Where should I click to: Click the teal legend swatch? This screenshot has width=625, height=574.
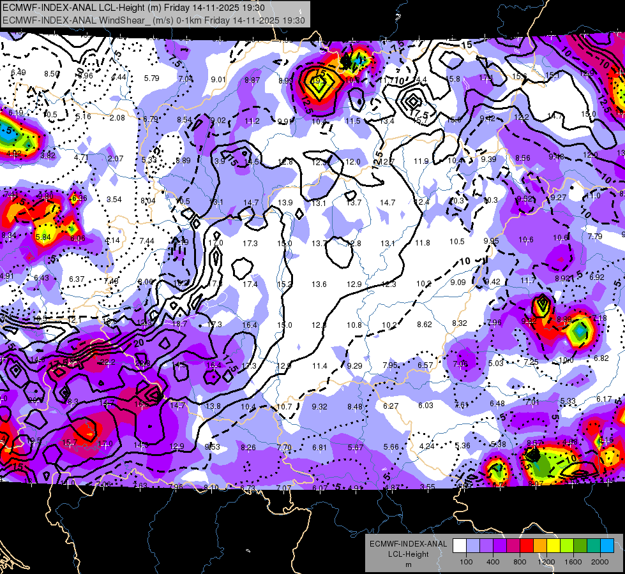click(x=594, y=546)
